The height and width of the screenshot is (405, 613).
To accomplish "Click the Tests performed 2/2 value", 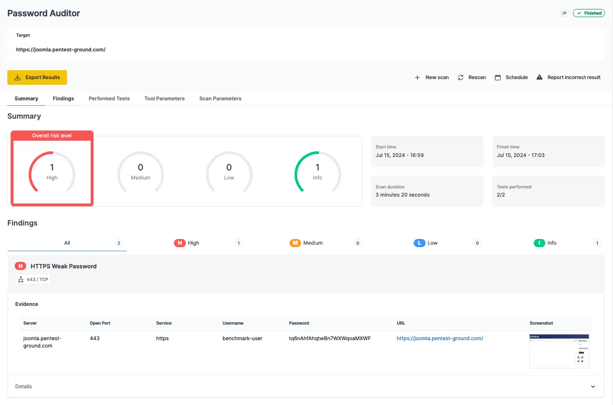I will 501,195.
